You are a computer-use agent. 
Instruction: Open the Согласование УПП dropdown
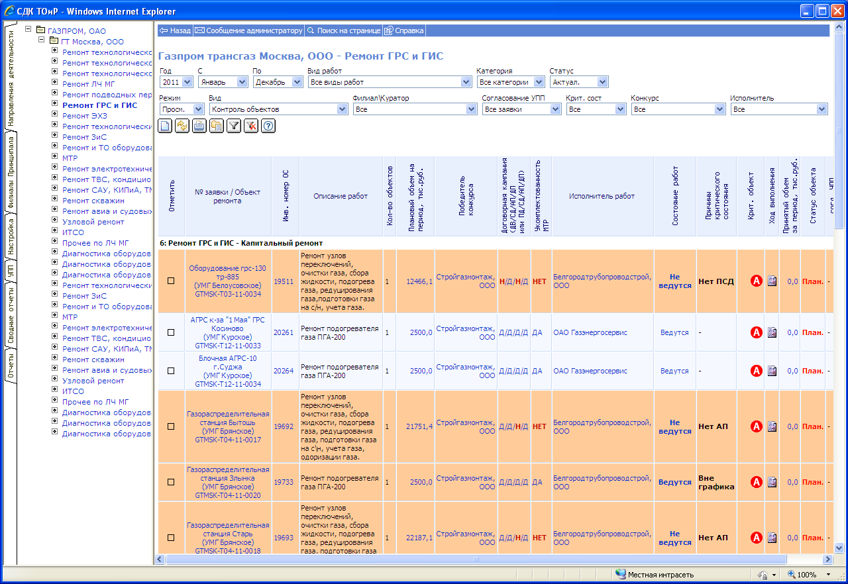(x=522, y=109)
